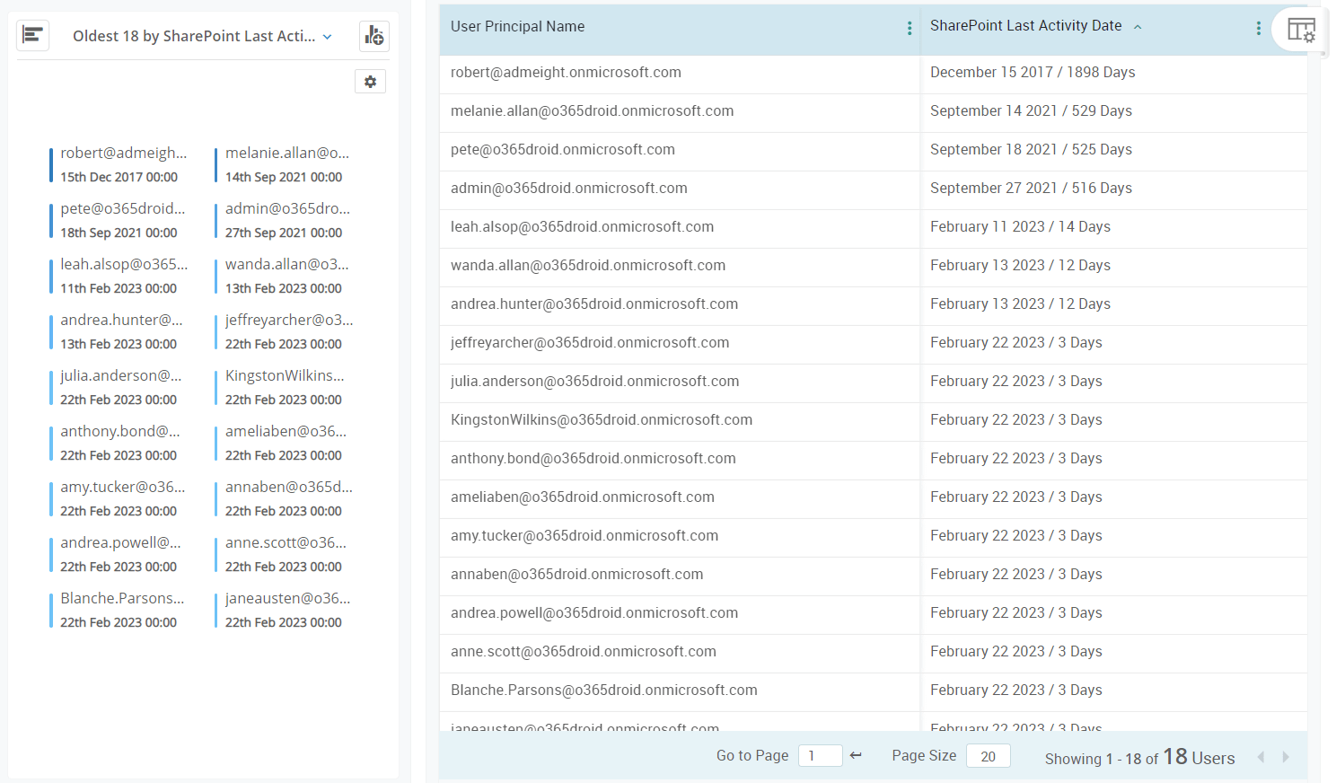Click the next page arrow icon

[1286, 757]
